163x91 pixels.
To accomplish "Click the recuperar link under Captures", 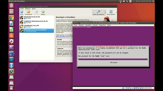I will point(66,53).
